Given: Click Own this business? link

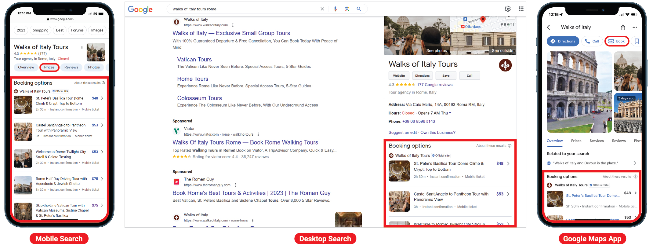Looking at the screenshot, I should click(438, 133).
